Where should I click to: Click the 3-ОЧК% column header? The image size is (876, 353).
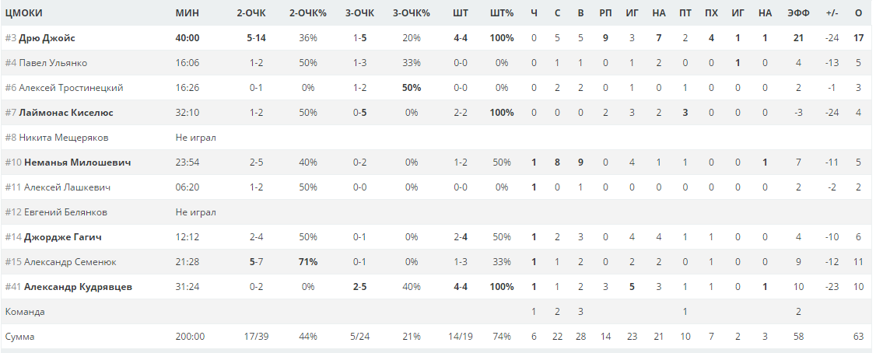412,13
